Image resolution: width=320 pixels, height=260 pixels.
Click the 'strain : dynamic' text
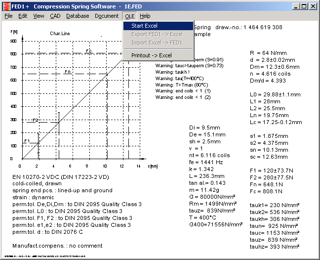pyautogui.click(x=33, y=198)
